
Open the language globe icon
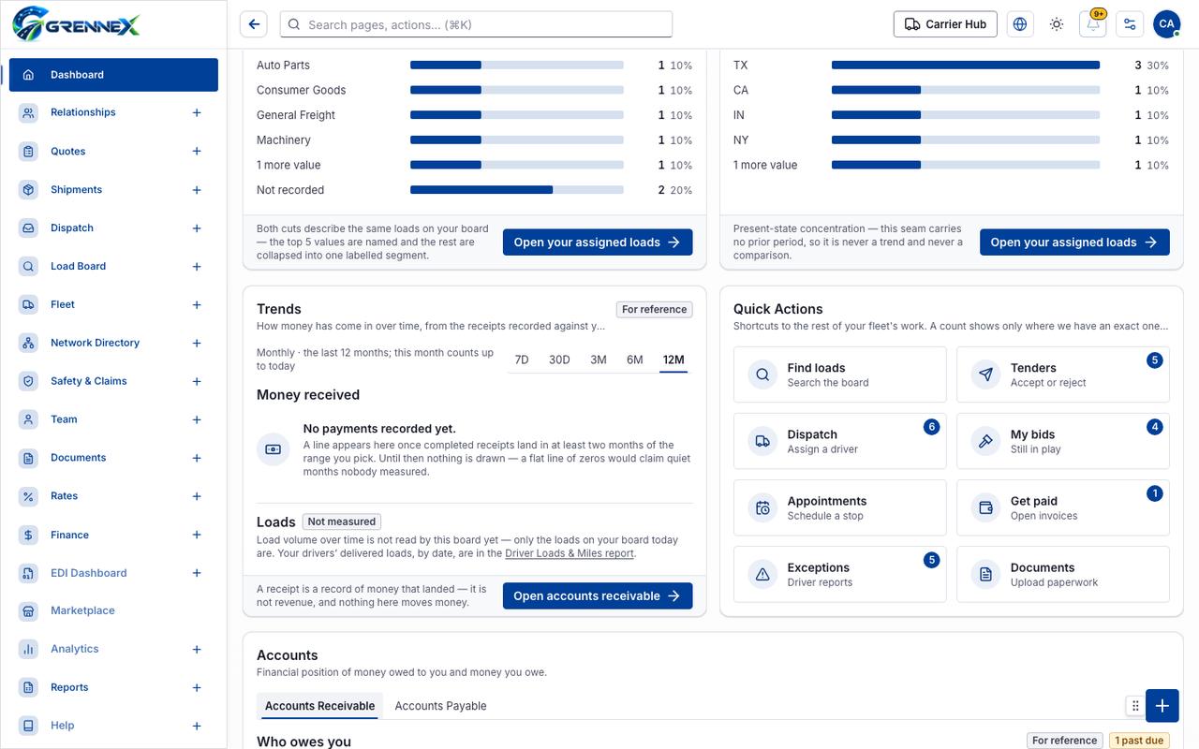click(1020, 24)
